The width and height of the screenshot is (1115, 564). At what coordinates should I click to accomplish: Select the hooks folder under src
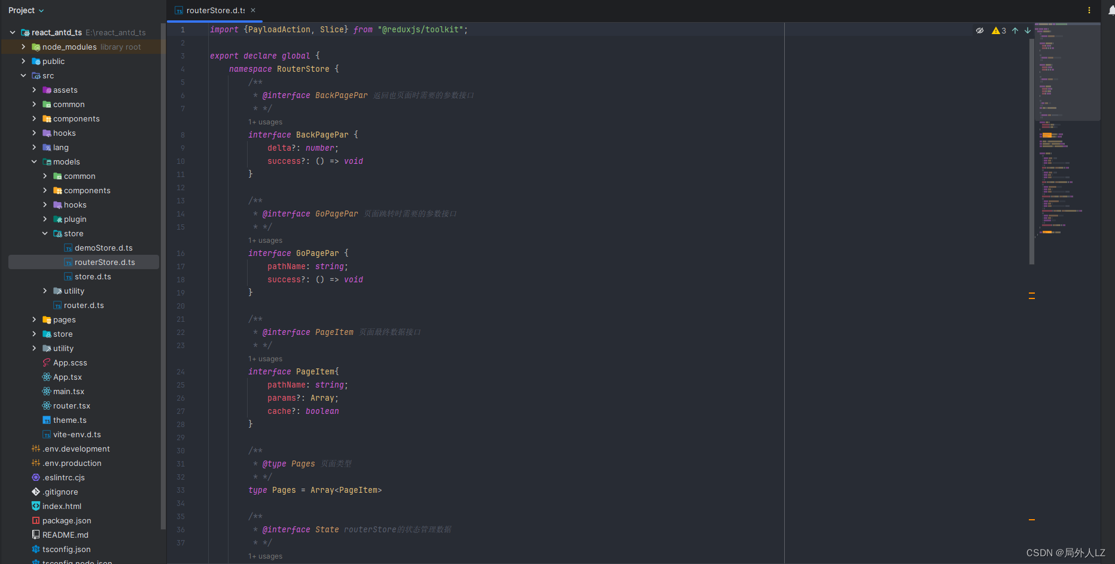(64, 133)
